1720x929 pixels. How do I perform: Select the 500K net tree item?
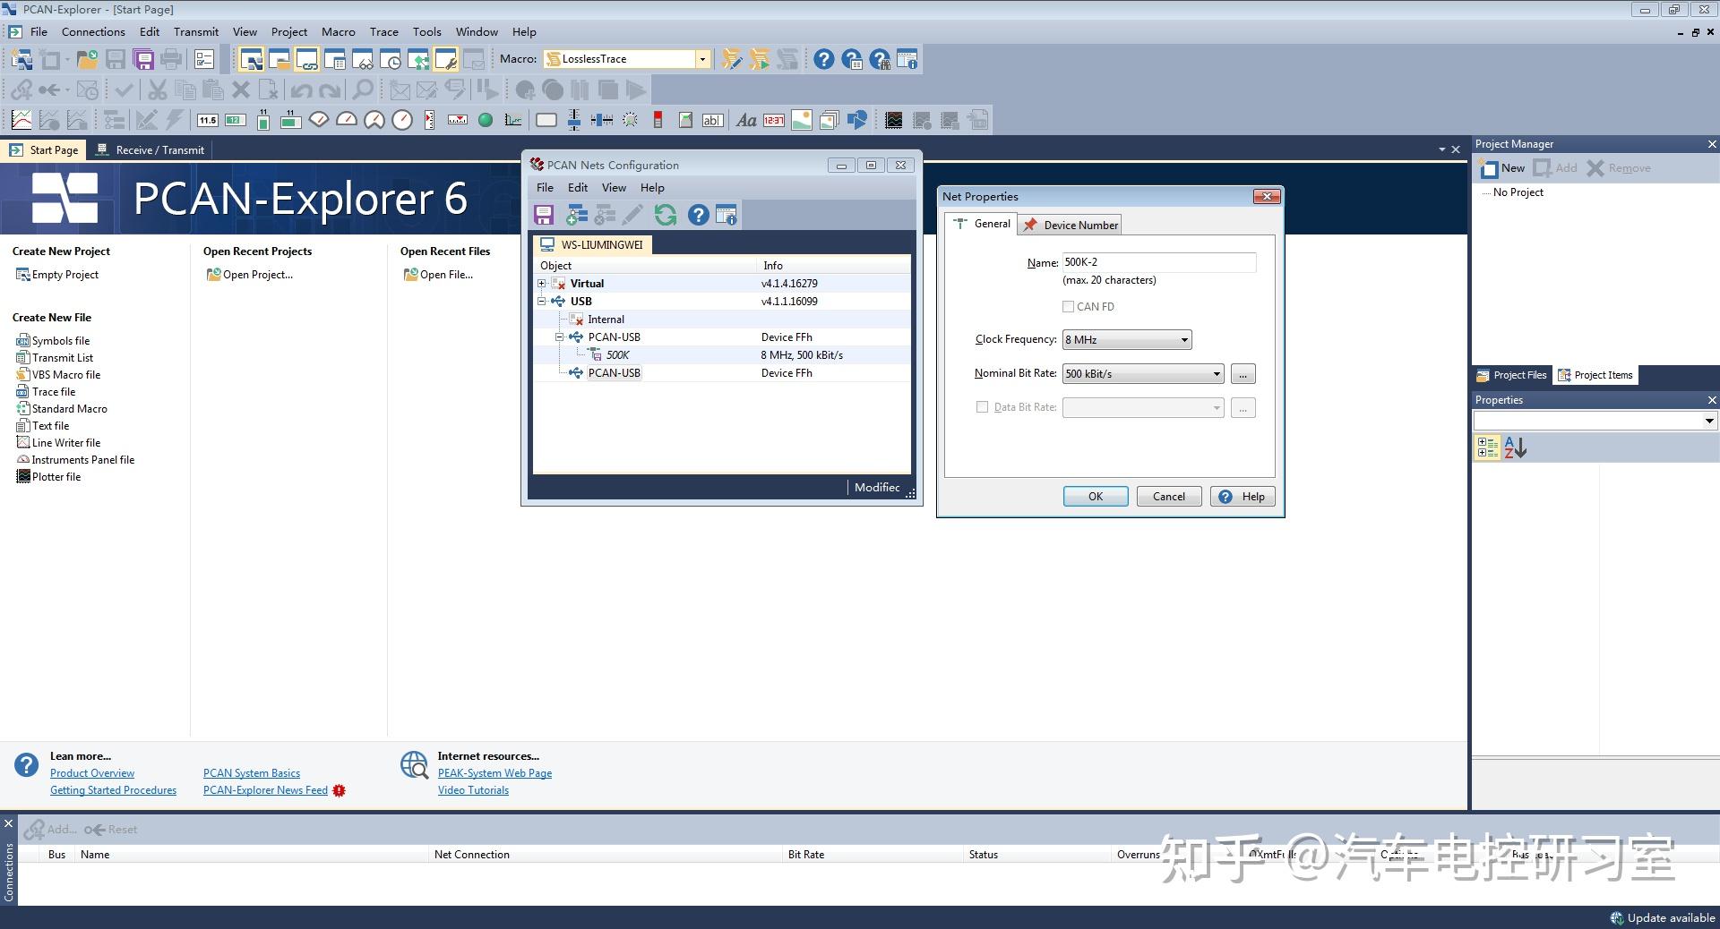[x=617, y=355]
